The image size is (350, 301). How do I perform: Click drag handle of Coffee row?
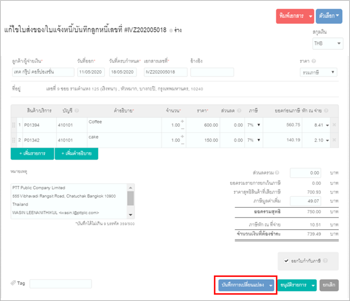(14, 125)
